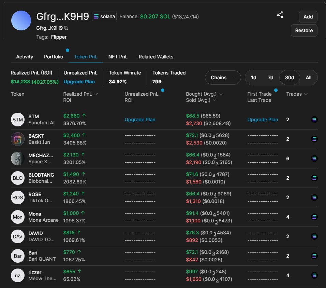Click Solana chain icon in MECHAZ row
Image resolution: width=326 pixels, height=288 pixels.
pyautogui.click(x=314, y=159)
